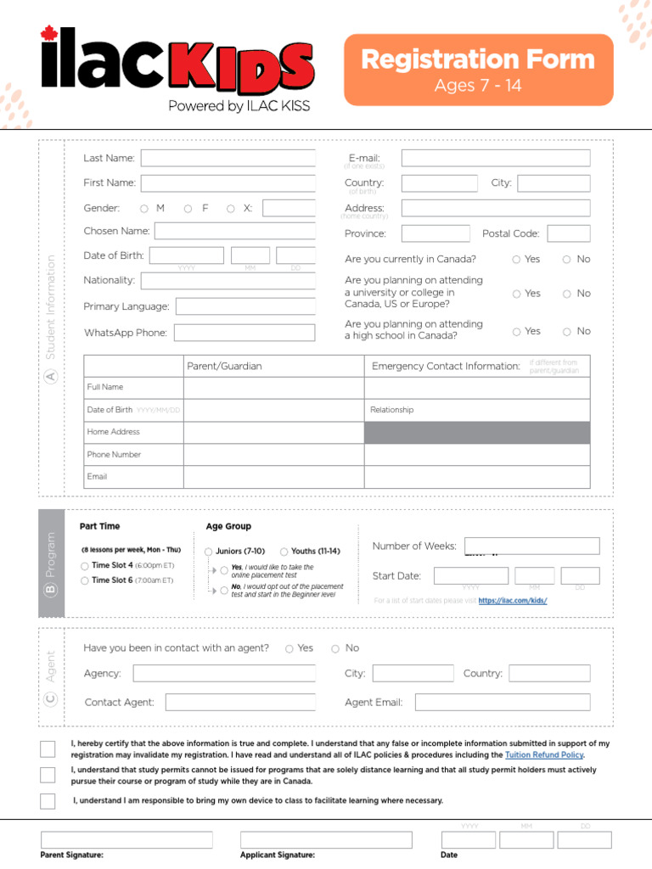652x869 pixels.
Task: Click the Start Date YYYY field
Action: (x=470, y=576)
